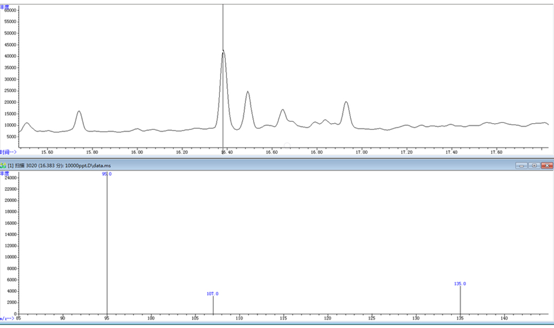Click the chromatogram abundance axis label
Screen dimensions: 554x328
click(x=5, y=6)
